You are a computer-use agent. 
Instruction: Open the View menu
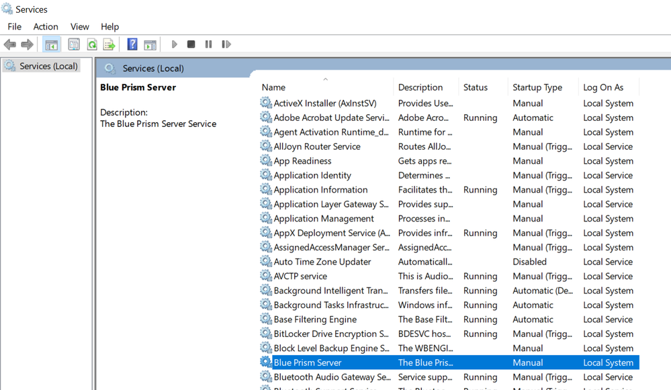click(x=79, y=27)
